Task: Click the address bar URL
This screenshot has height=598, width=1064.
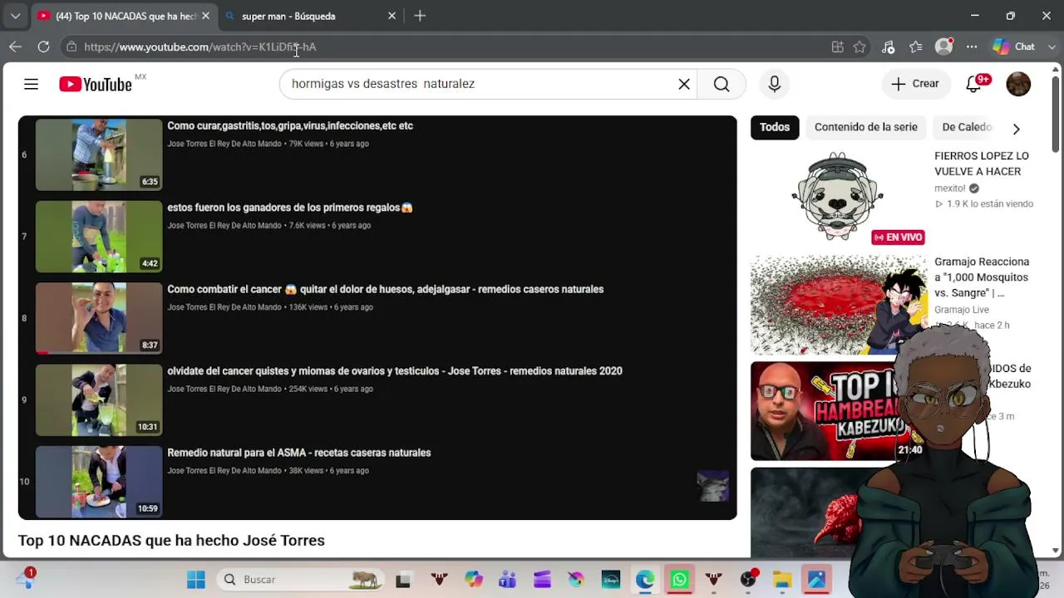Action: 200,47
